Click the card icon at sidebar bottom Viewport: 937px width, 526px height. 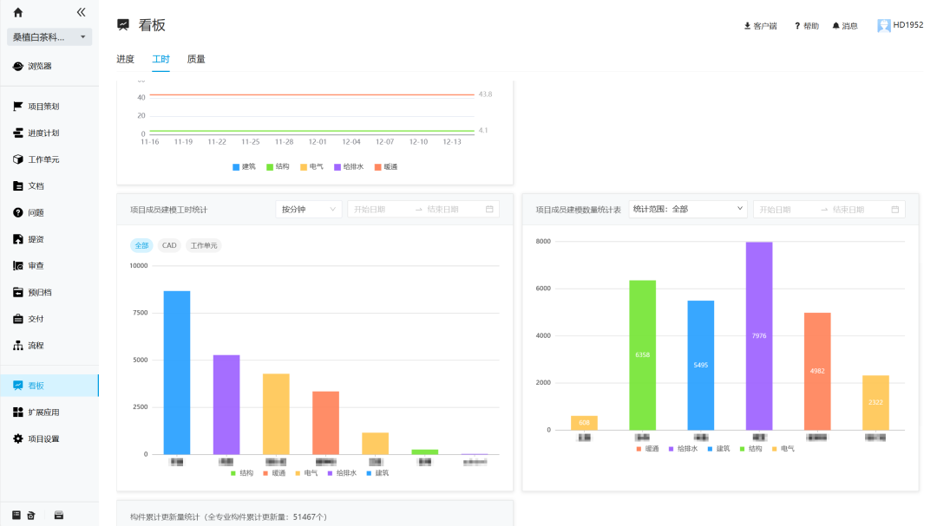point(59,516)
